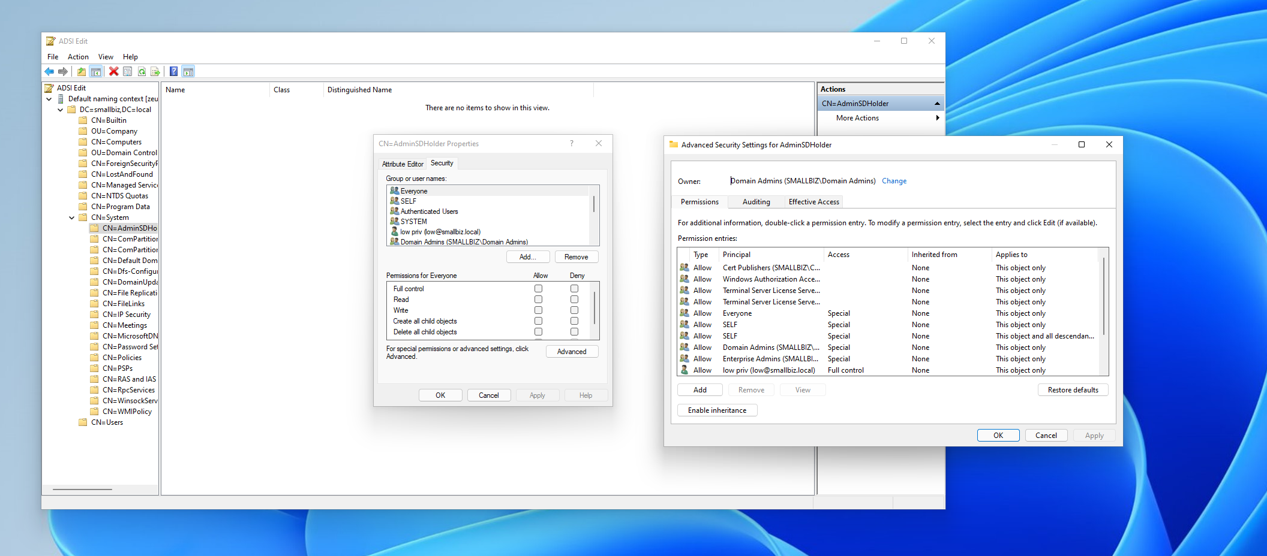Screen dimensions: 1267x556
Task: Check the Deny box for Write
Action: pos(574,310)
